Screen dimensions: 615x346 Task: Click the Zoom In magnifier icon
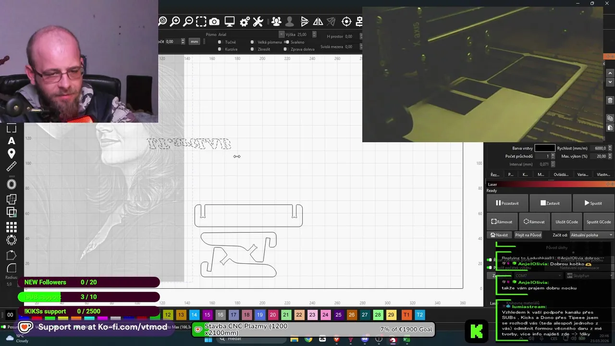point(175,21)
